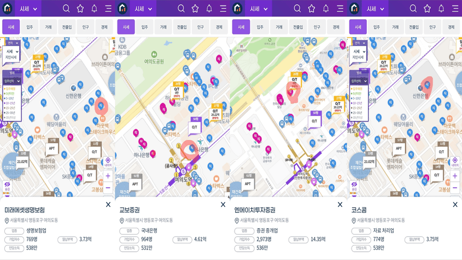Viewport: 462px width, 260px height.
Task: Open notifications bell in 미래에셋생명보험 panel
Action: 94,9
